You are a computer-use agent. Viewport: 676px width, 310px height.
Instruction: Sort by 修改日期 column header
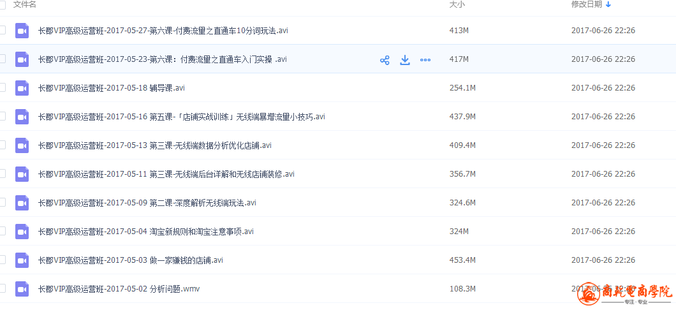587,4
